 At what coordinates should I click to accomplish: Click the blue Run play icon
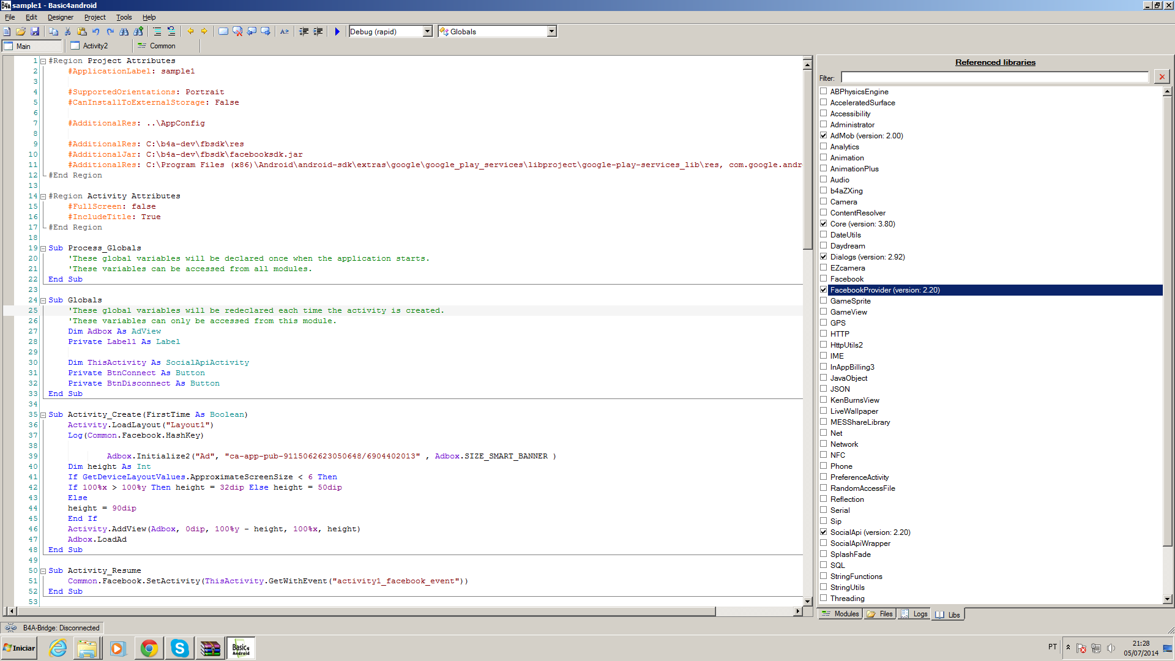[337, 31]
